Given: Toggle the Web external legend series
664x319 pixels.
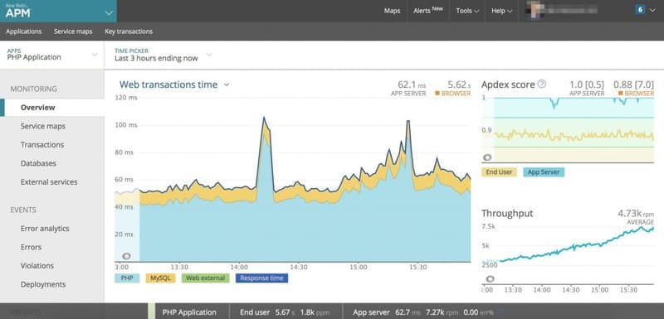Looking at the screenshot, I should [x=205, y=278].
